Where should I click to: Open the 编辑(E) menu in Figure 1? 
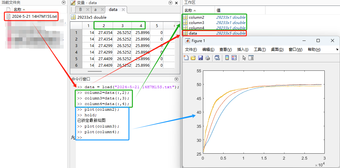208,50
